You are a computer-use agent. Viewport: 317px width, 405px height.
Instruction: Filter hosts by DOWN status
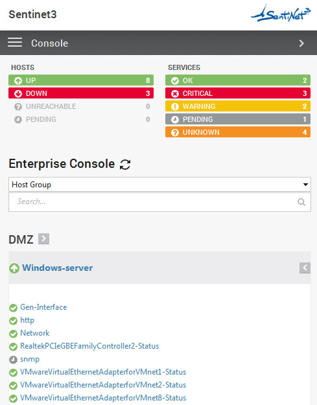pos(81,93)
